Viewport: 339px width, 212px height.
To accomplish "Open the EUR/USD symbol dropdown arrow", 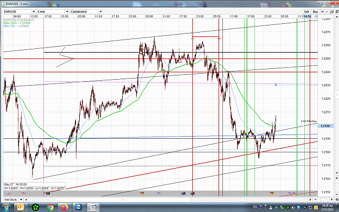I will (x=34, y=12).
